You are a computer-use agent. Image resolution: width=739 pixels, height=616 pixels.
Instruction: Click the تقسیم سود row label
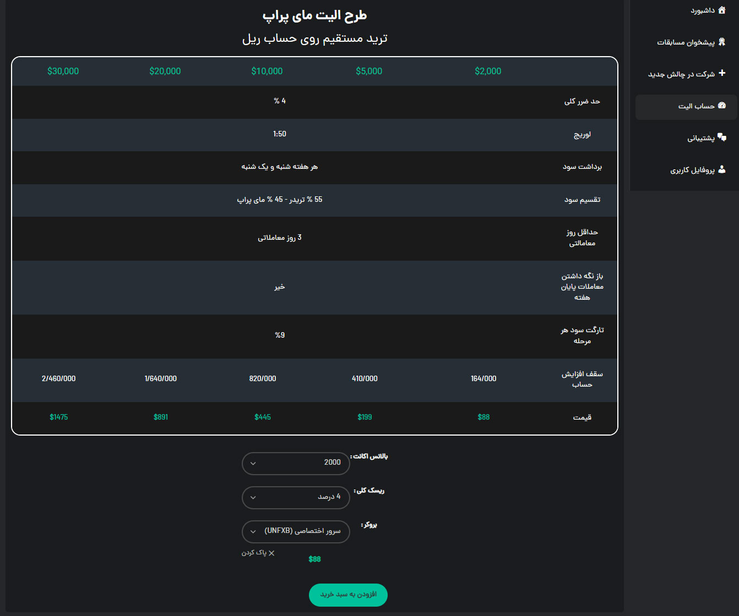pos(582,200)
